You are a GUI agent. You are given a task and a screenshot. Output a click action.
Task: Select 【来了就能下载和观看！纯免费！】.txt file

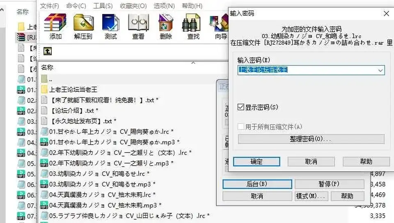click(x=99, y=100)
